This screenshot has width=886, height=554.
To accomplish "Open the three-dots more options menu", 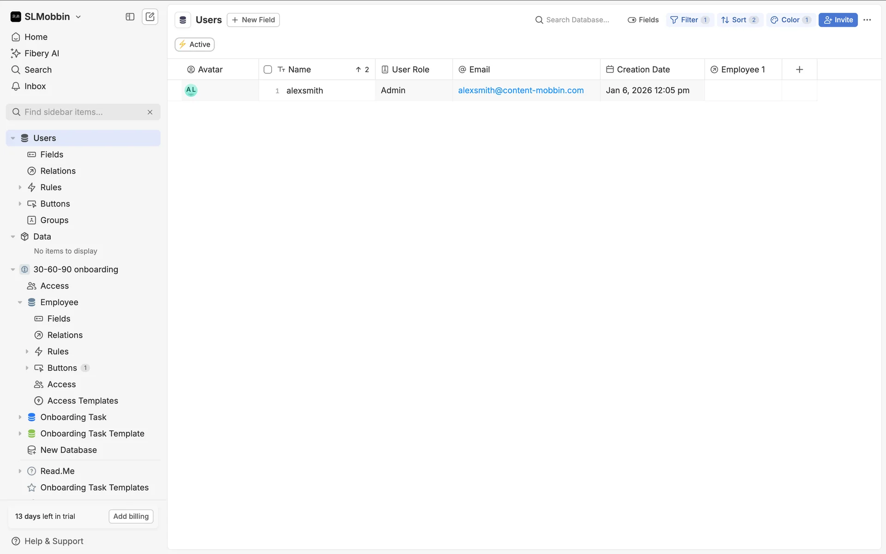I will pyautogui.click(x=867, y=20).
